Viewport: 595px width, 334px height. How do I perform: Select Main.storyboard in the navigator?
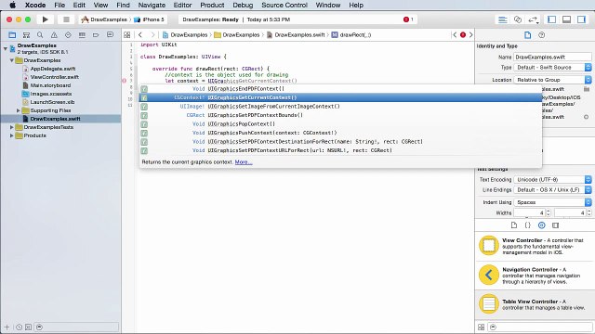click(x=50, y=85)
